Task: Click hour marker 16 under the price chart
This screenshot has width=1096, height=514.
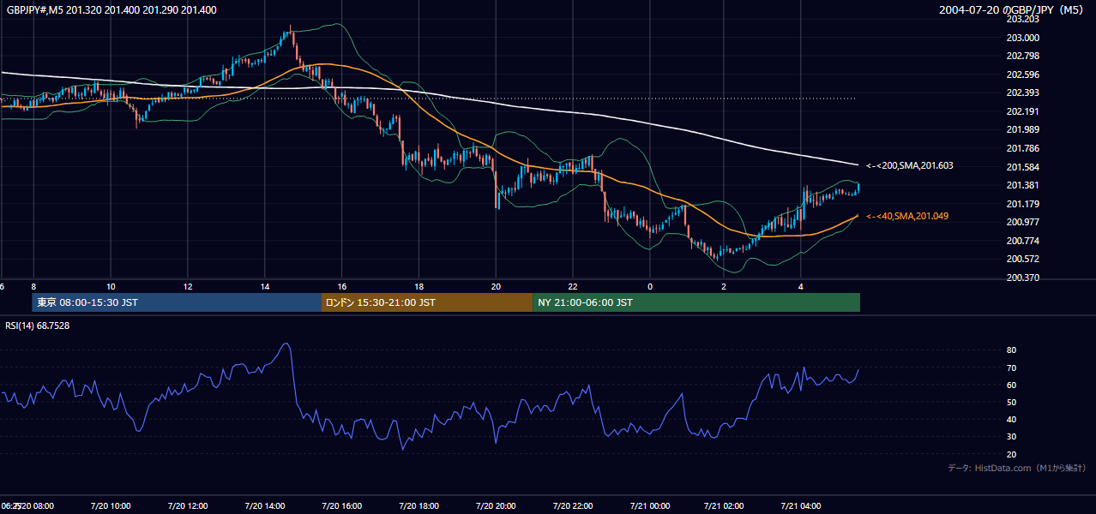Action: [x=342, y=286]
